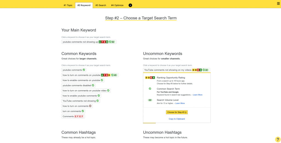
Task: Click the DDEA color rating in expanded details
Action: (150, 78)
